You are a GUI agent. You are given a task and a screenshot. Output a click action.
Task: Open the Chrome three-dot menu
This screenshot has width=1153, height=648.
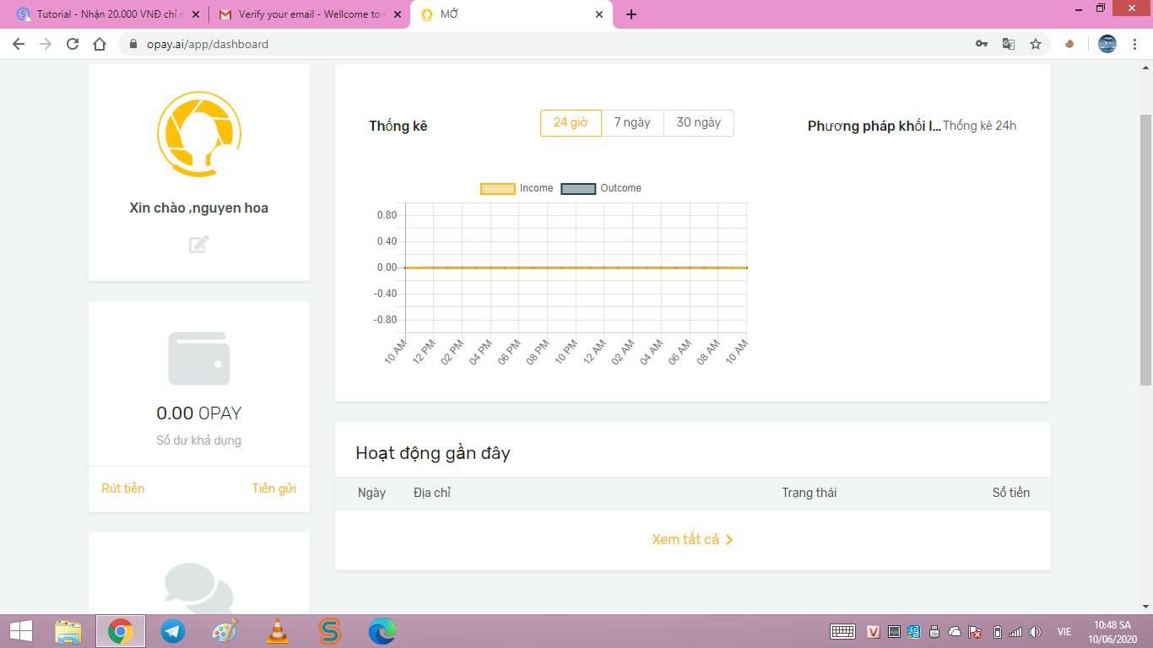point(1134,44)
